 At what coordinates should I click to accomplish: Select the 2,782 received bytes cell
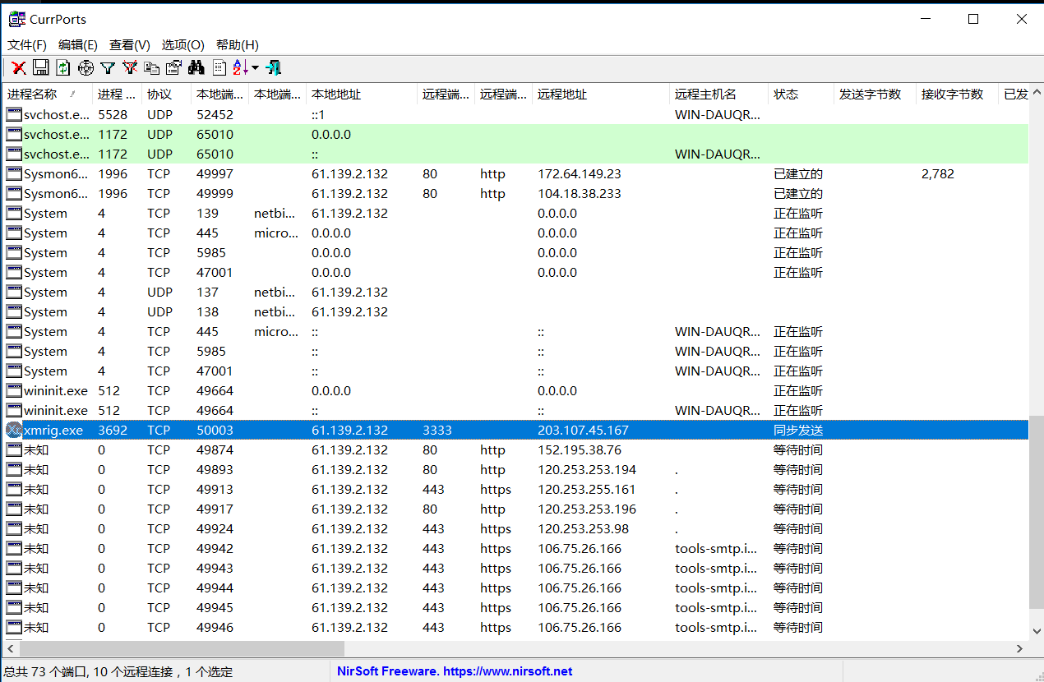pyautogui.click(x=938, y=174)
